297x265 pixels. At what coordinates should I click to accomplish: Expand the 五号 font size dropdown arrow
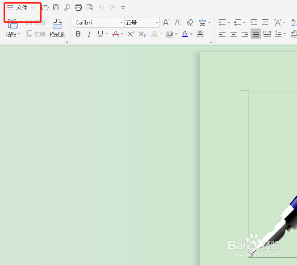coord(157,23)
